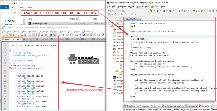The height and width of the screenshot is (111, 217).
Task: Click 'work (D:)' in Explorer breadcrumb
Action: [38, 13]
